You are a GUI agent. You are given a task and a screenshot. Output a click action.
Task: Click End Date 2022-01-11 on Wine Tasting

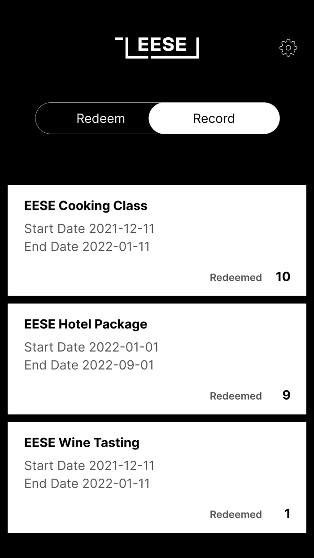tap(87, 483)
